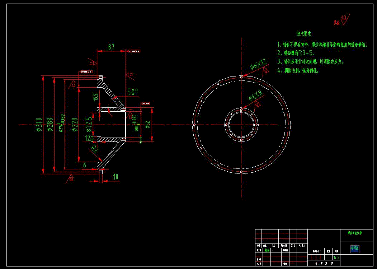Click the 技术要求 heading text

304,34
